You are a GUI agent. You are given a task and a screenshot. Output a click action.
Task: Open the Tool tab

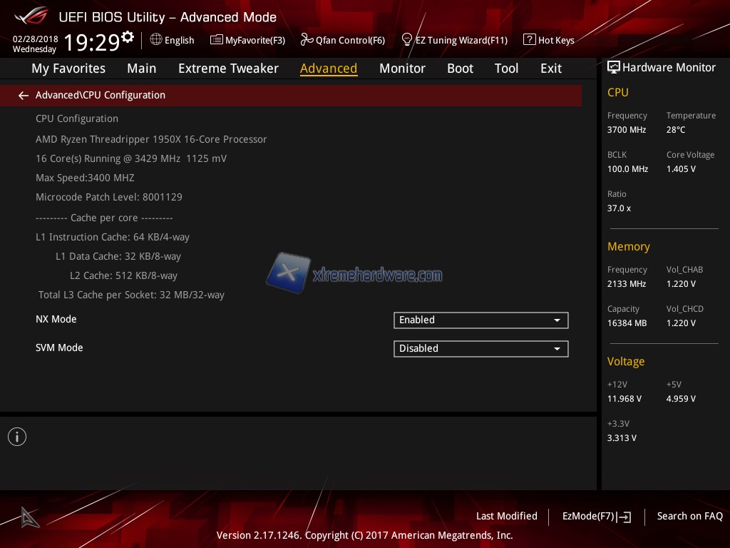pos(506,68)
